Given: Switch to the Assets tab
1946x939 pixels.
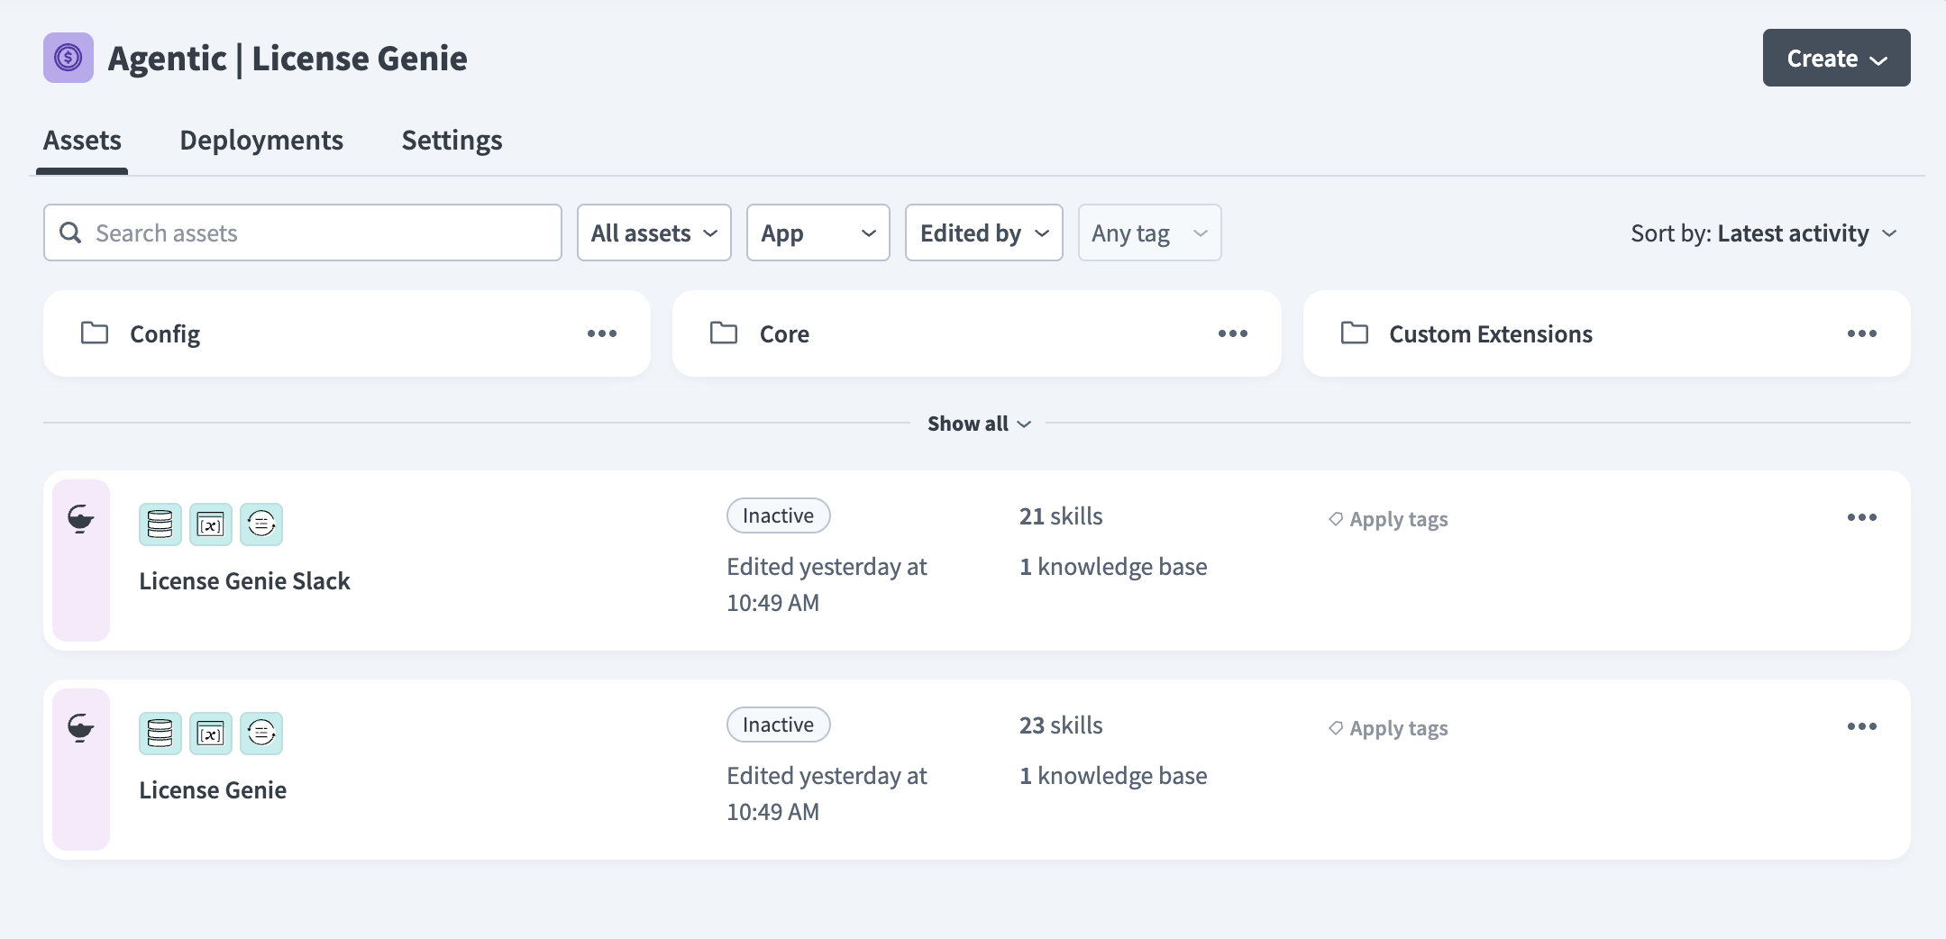Looking at the screenshot, I should [x=82, y=141].
